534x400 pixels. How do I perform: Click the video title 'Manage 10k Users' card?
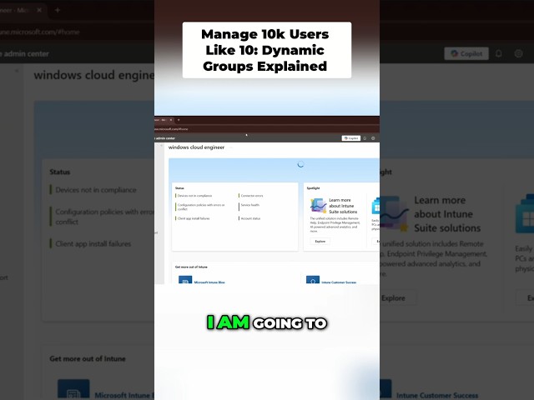coord(267,50)
